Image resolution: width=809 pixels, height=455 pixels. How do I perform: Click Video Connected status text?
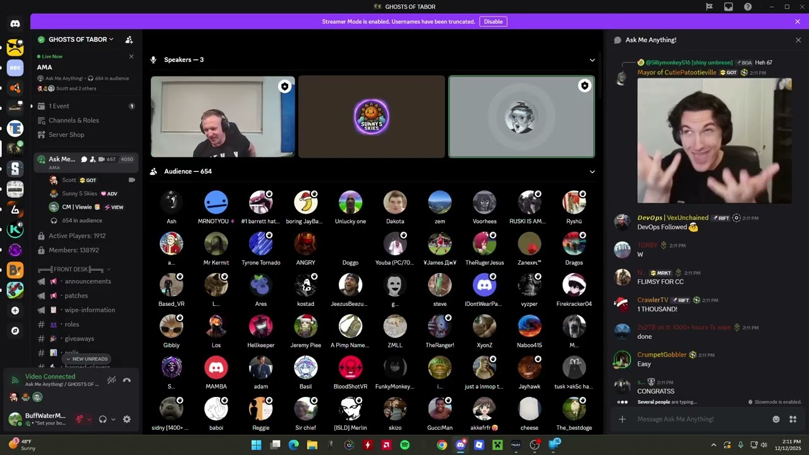coord(50,377)
